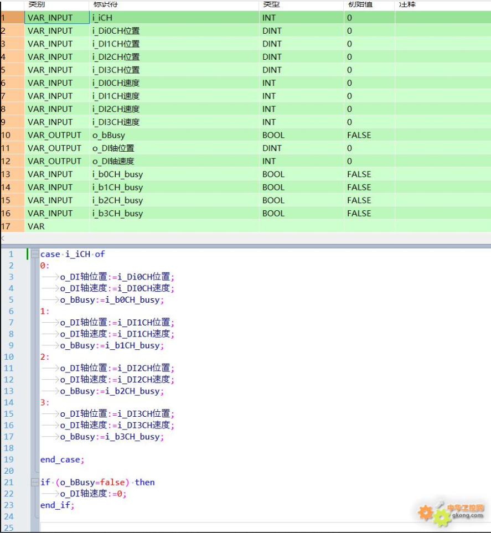Click the i_Di0CH位置 identifier cell
The width and height of the screenshot is (491, 533).
tap(174, 31)
